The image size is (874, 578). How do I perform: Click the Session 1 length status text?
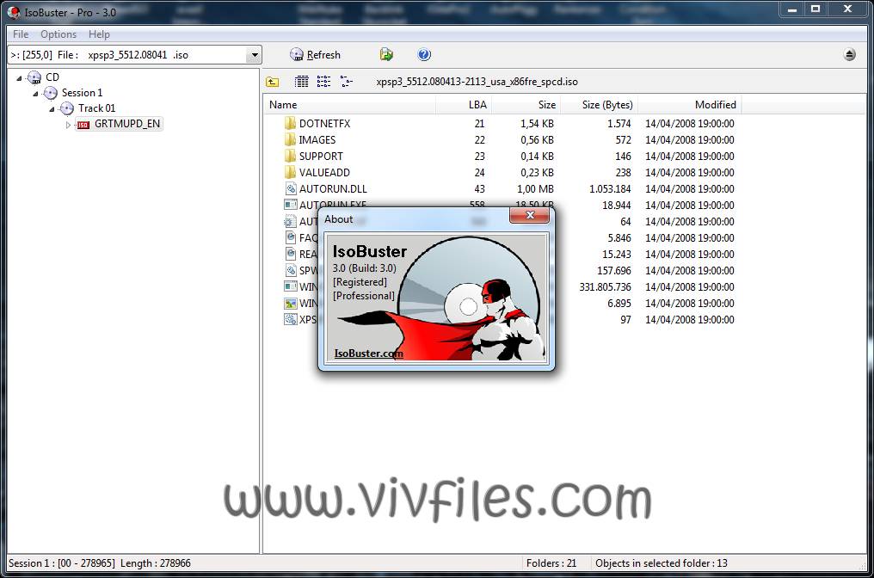[x=99, y=563]
